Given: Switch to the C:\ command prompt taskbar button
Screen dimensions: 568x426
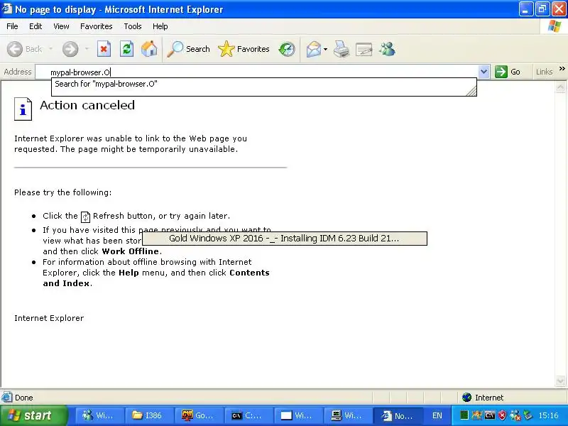Looking at the screenshot, I should [248, 415].
